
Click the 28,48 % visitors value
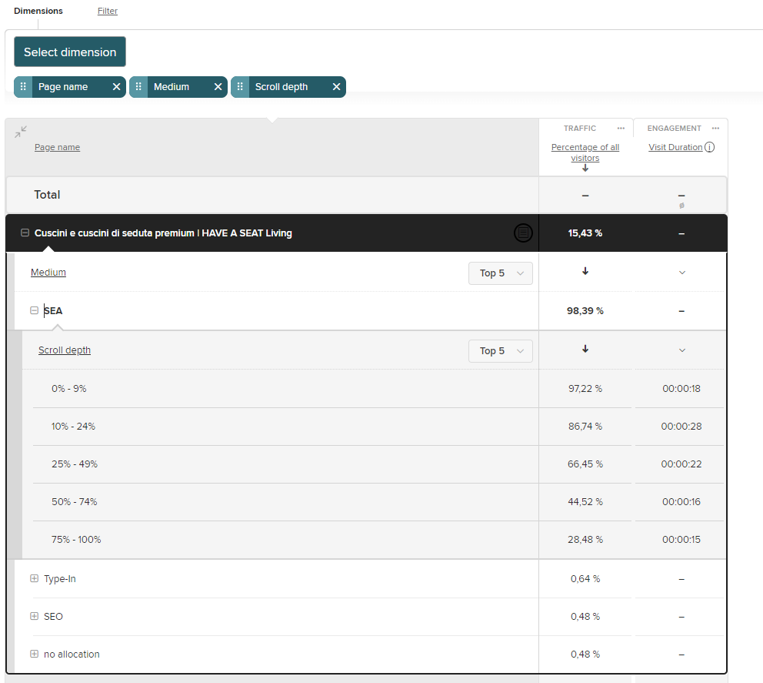tap(585, 540)
